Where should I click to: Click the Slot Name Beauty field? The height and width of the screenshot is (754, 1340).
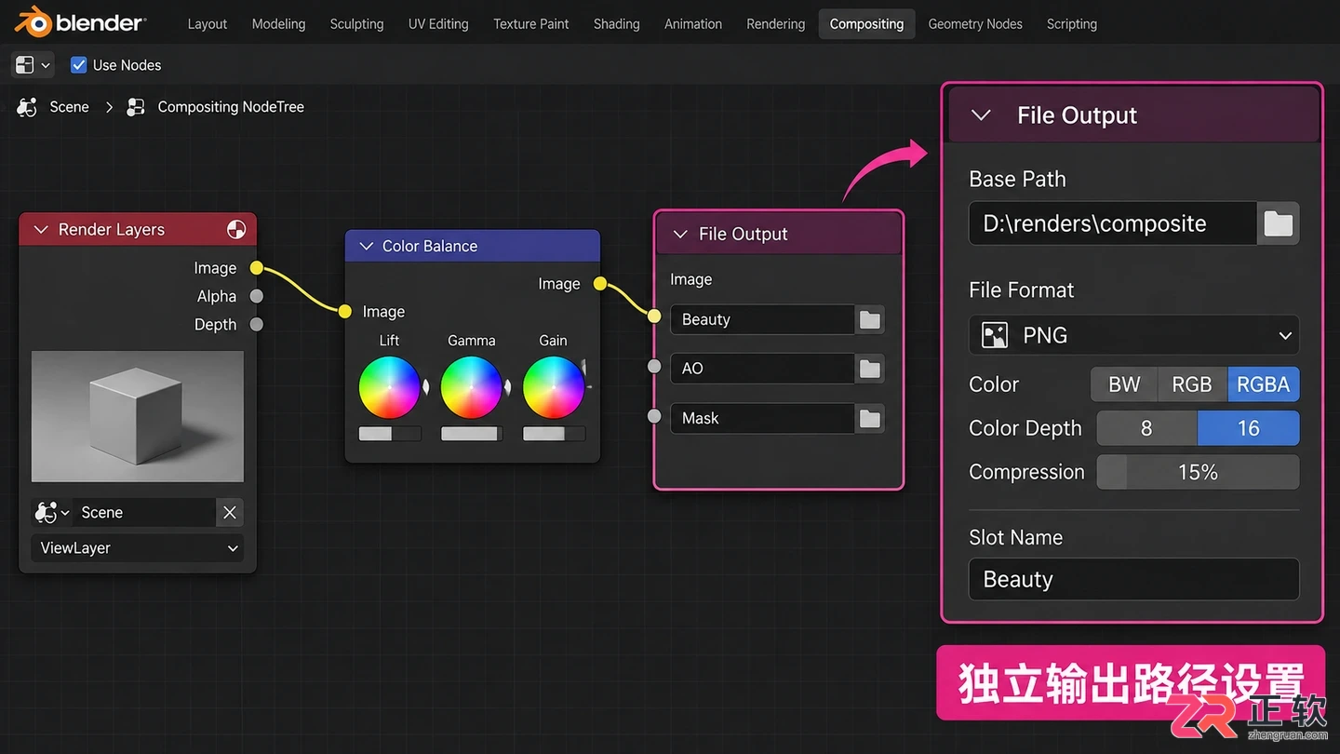(1133, 579)
